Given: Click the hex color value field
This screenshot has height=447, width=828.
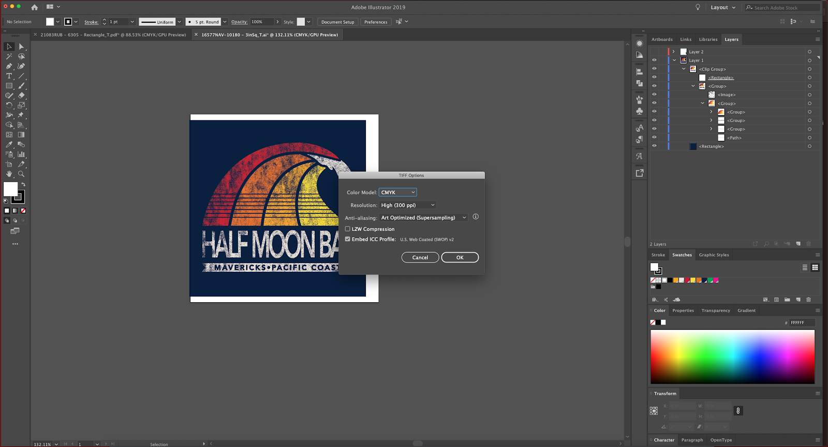Looking at the screenshot, I should tap(802, 322).
